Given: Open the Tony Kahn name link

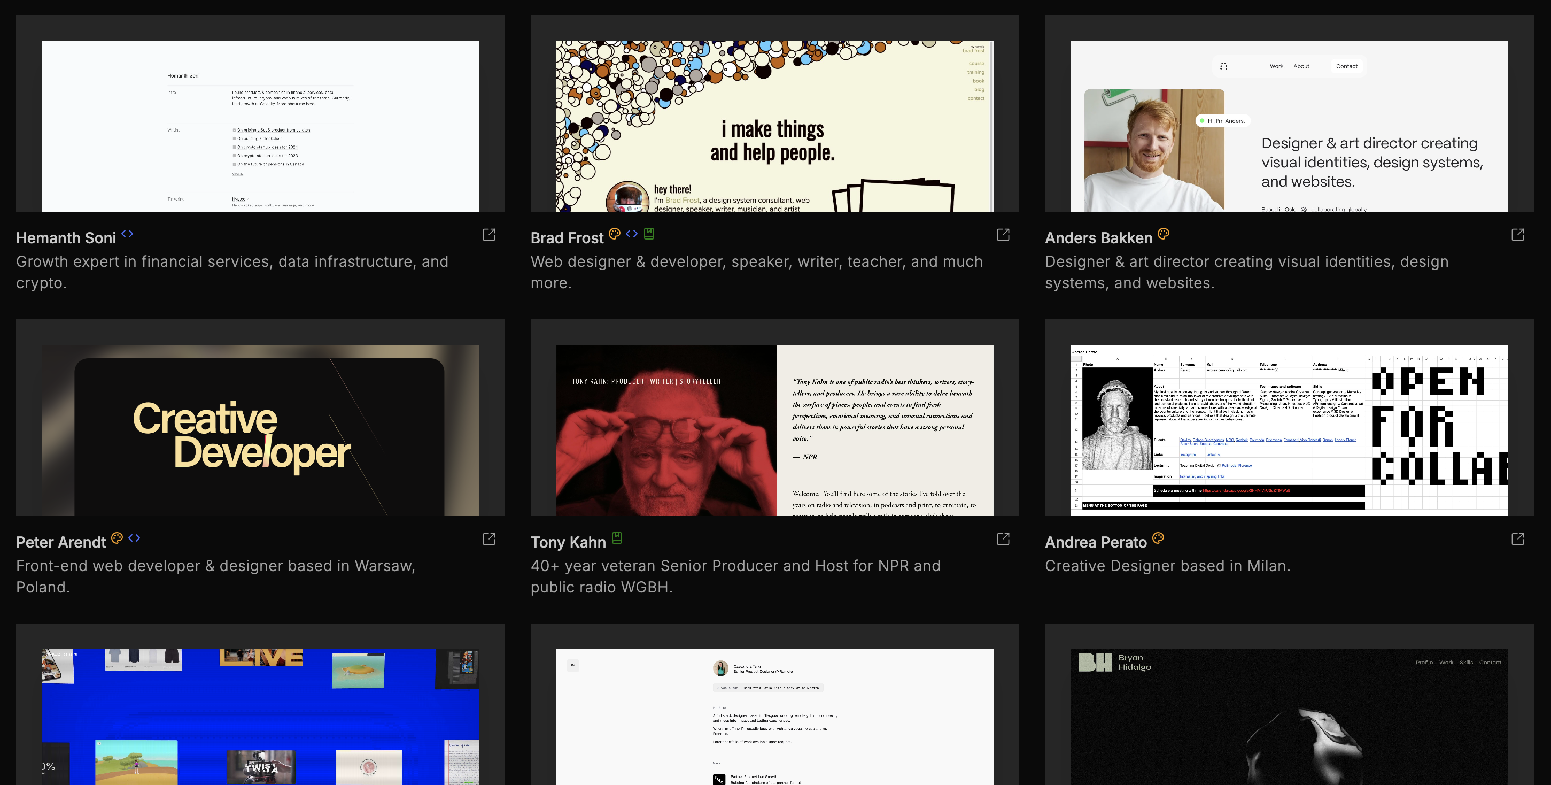Looking at the screenshot, I should click(x=568, y=543).
